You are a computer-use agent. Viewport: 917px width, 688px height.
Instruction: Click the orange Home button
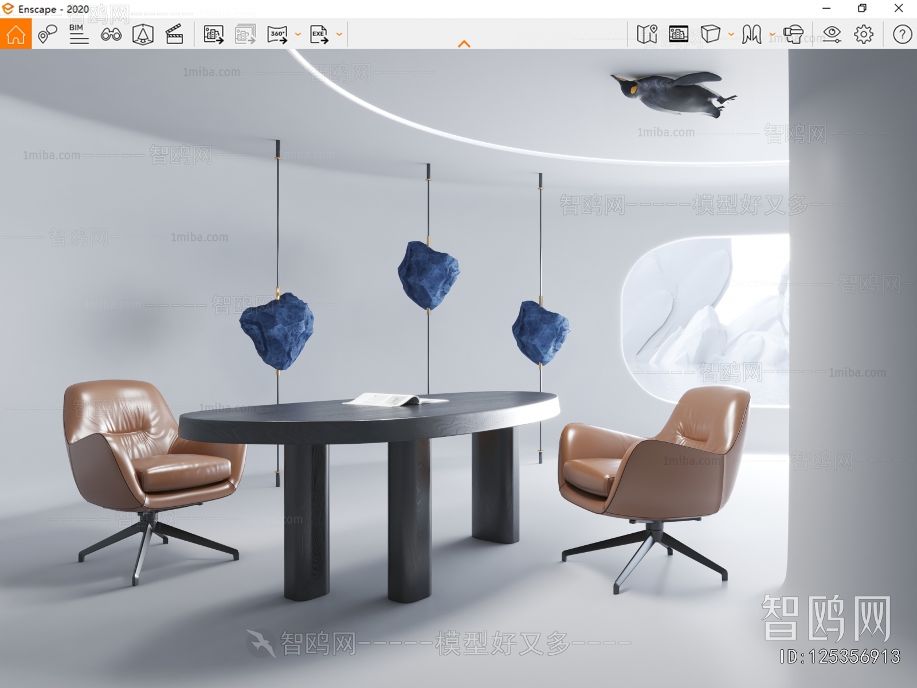click(x=15, y=34)
